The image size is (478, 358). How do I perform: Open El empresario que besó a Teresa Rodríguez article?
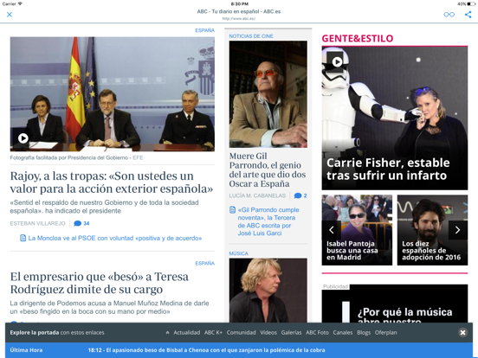[x=100, y=283]
